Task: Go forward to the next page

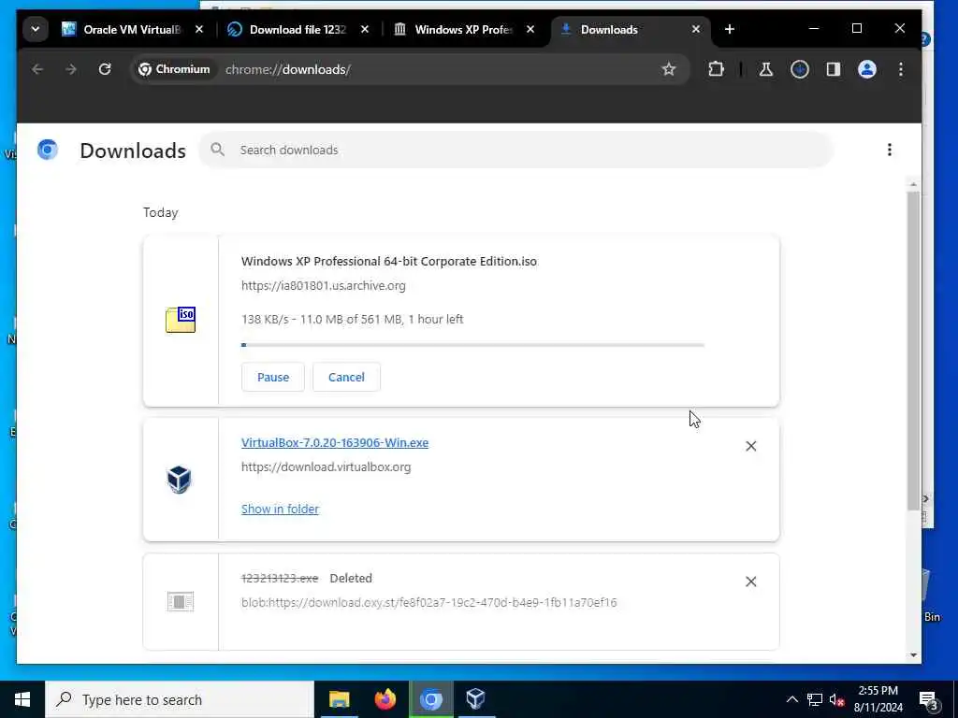Action: click(x=71, y=69)
